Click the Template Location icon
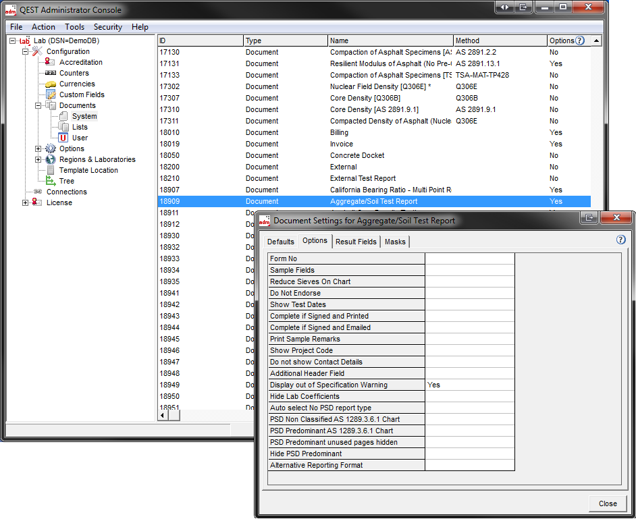636x519 pixels. coord(51,170)
